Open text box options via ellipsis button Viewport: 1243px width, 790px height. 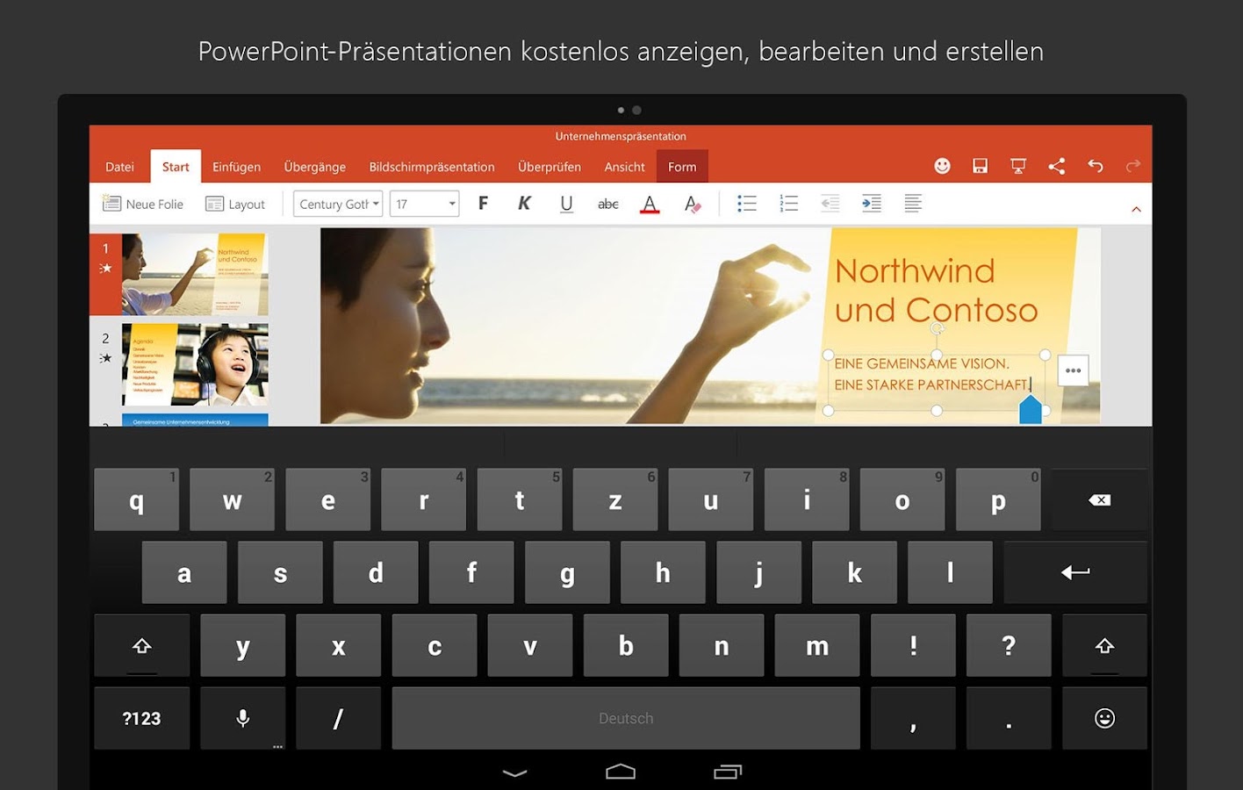(1072, 370)
